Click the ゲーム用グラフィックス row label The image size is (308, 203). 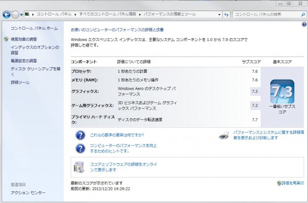coord(92,105)
